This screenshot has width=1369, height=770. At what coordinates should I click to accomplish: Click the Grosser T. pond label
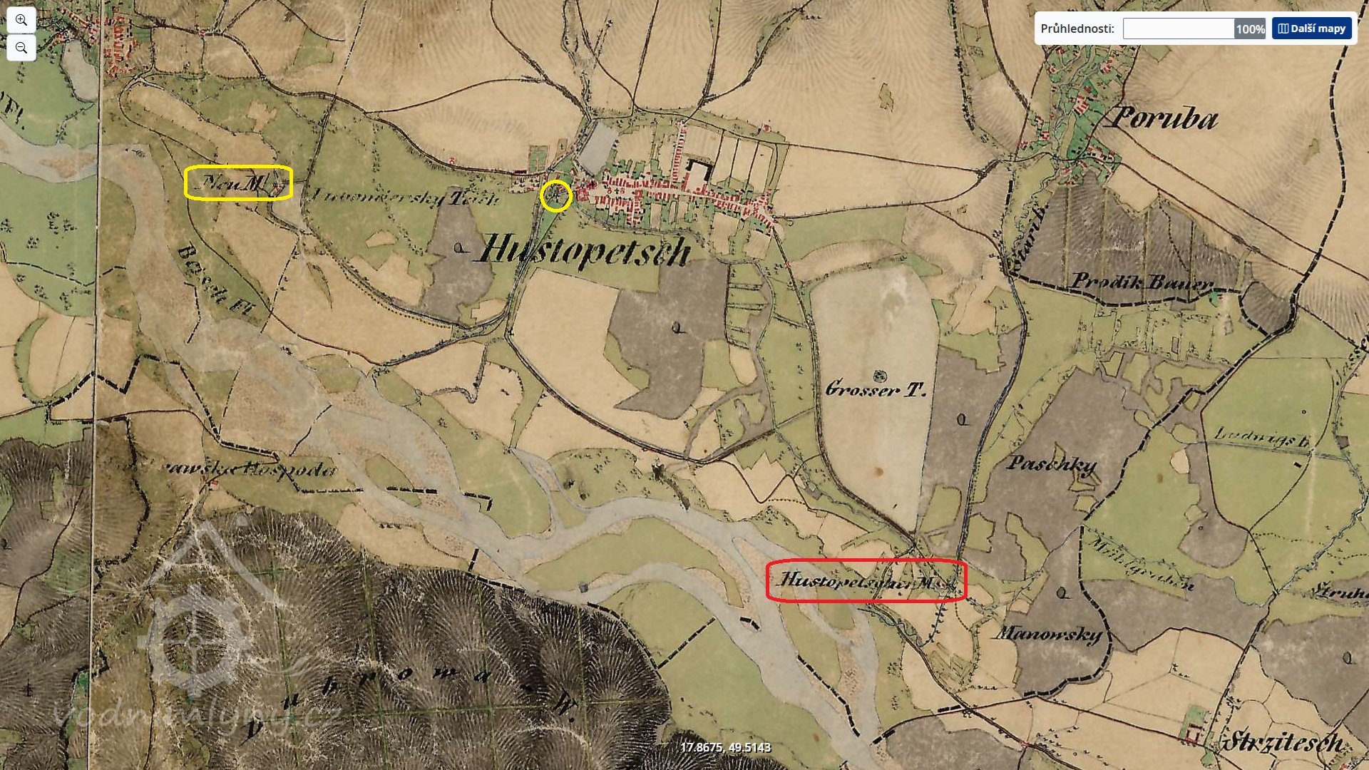(876, 390)
